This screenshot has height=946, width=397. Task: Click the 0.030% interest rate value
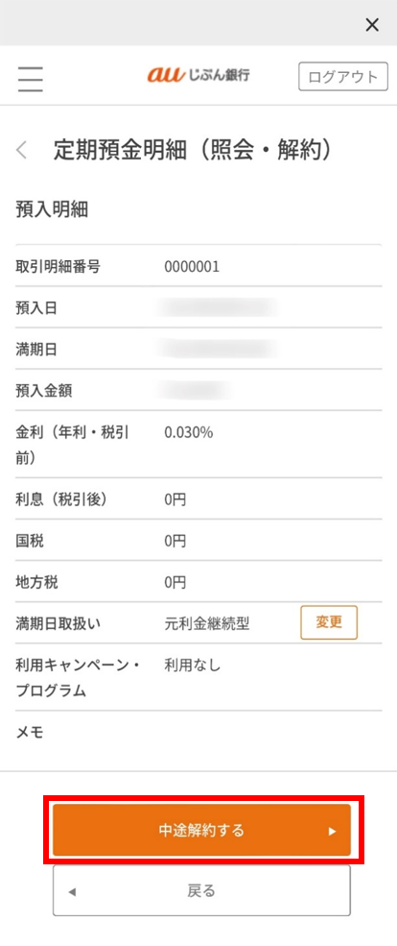tap(189, 432)
